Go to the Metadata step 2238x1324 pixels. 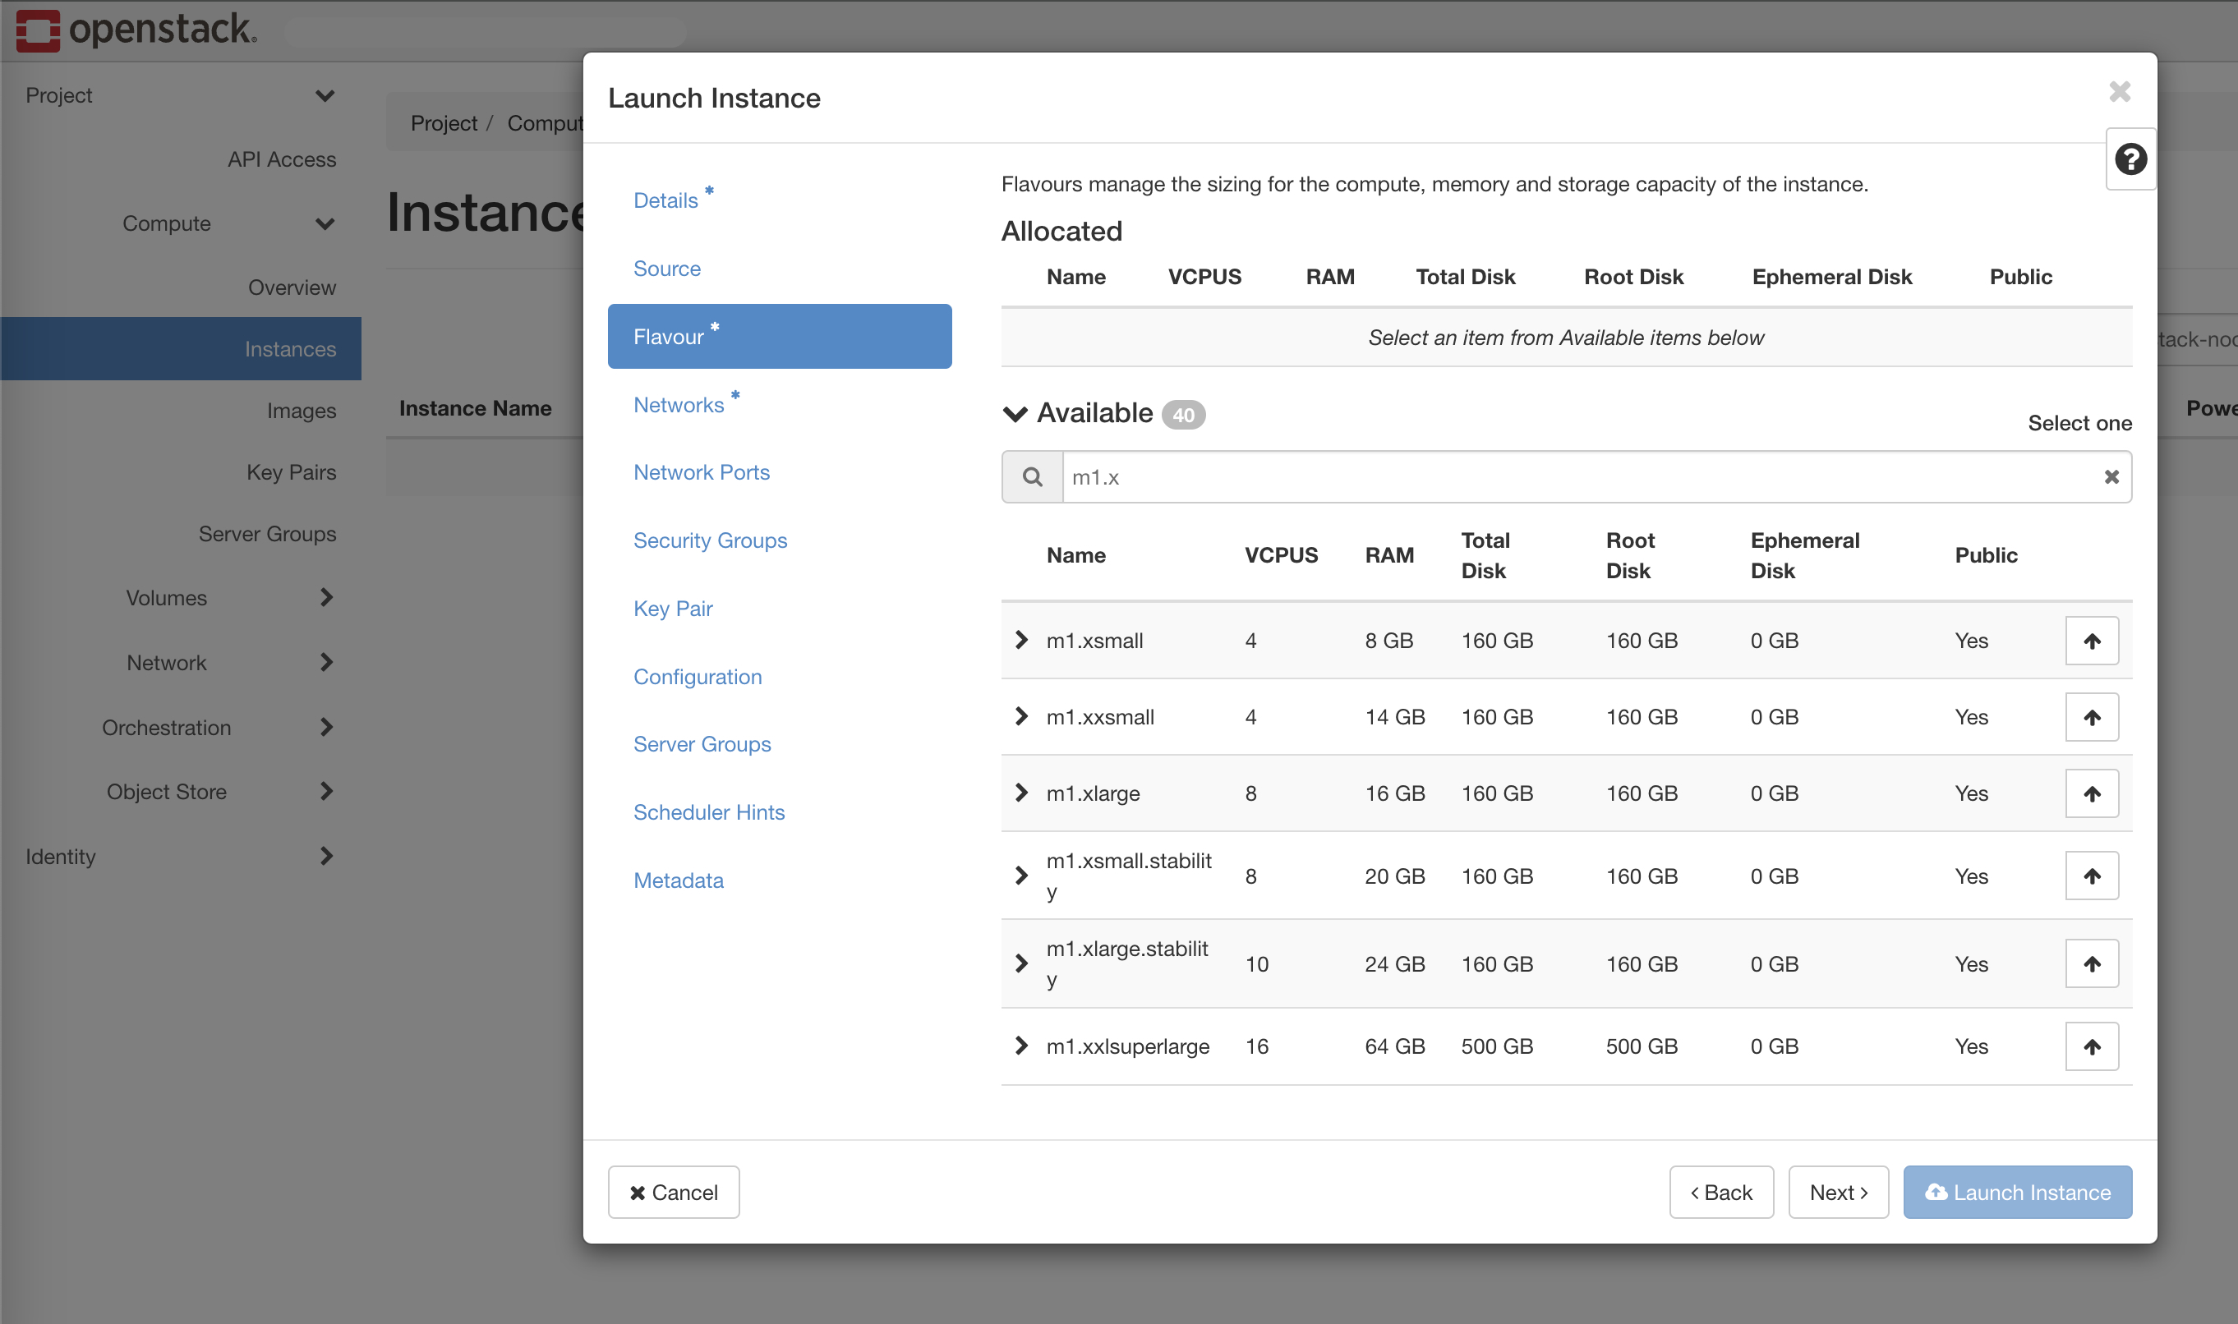tap(678, 880)
